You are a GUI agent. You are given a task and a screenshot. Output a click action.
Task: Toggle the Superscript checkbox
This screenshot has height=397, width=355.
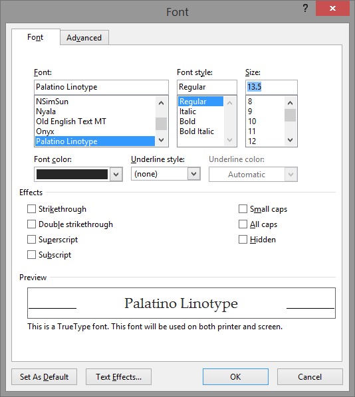click(x=31, y=240)
